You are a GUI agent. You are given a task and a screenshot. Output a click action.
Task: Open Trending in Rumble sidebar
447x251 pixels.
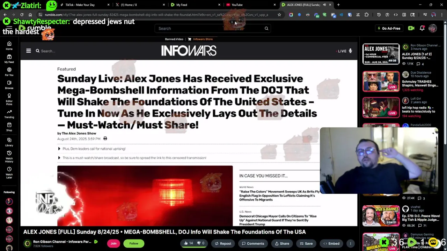point(9,114)
